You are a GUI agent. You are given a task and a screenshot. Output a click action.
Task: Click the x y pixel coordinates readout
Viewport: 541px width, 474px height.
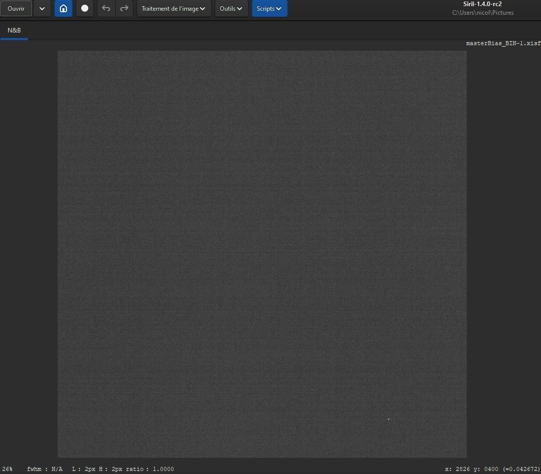pos(492,469)
